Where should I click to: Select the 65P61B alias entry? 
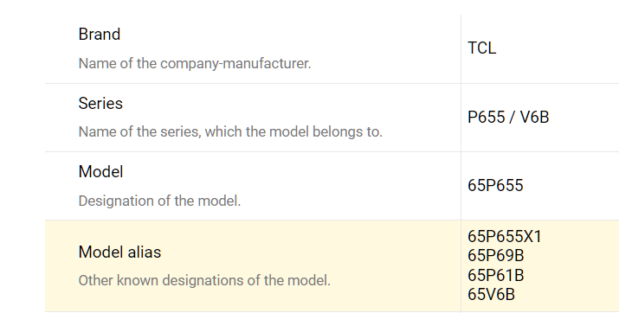click(x=496, y=275)
